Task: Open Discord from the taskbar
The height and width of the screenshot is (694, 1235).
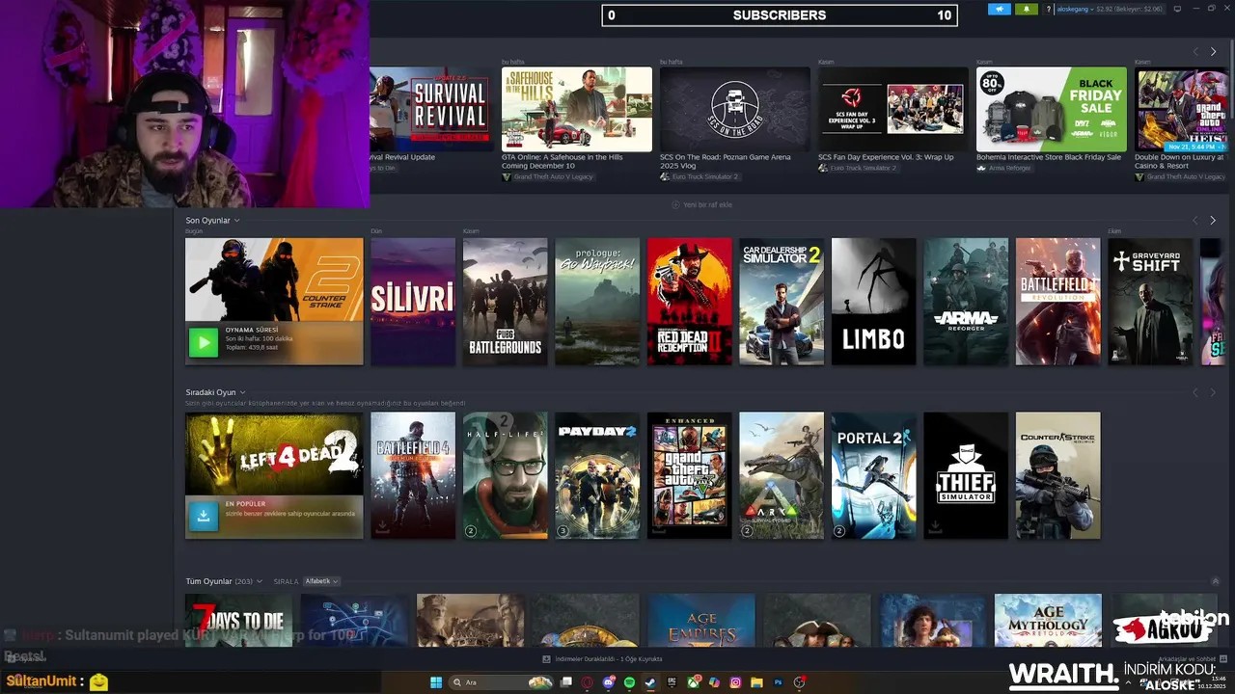Action: pos(609,682)
